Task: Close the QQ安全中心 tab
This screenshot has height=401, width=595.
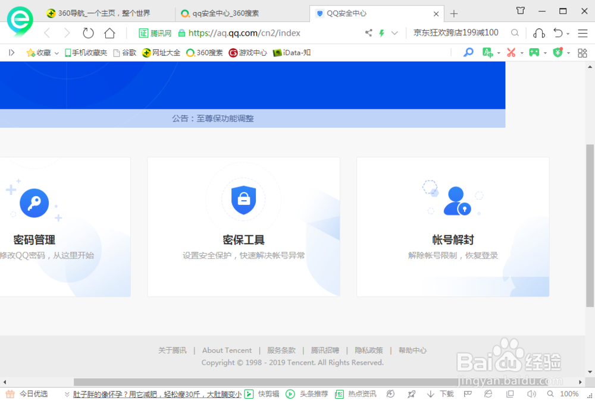Action: point(436,14)
